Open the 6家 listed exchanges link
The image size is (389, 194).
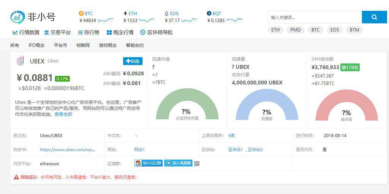click(231, 135)
